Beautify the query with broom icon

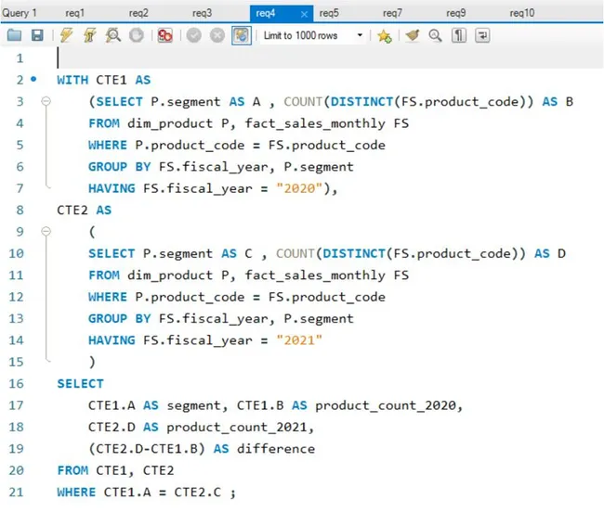(413, 35)
